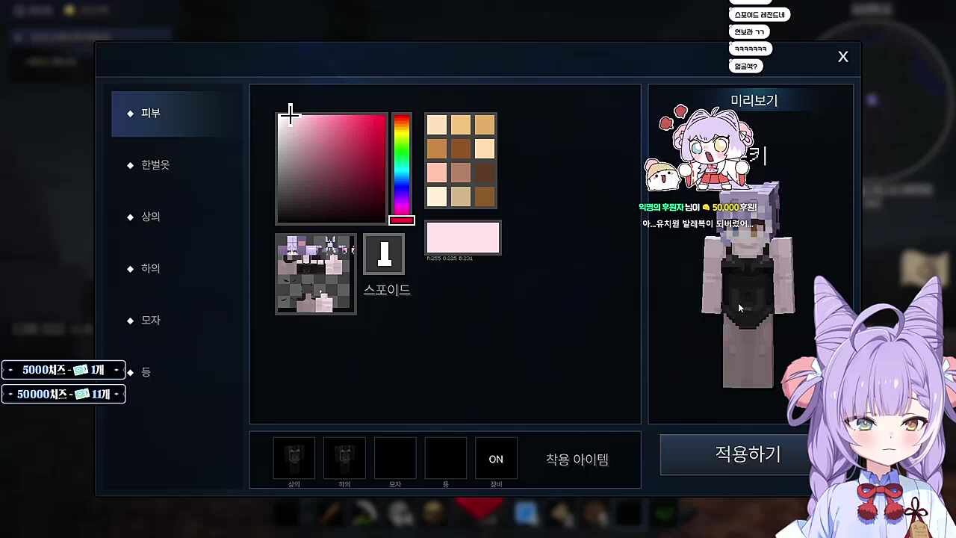
Task: Switch to the 한벌옷 tab
Action: 155,164
